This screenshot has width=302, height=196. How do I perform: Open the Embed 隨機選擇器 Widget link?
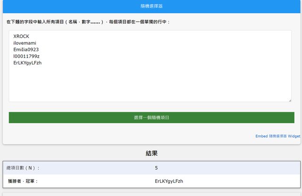277,136
